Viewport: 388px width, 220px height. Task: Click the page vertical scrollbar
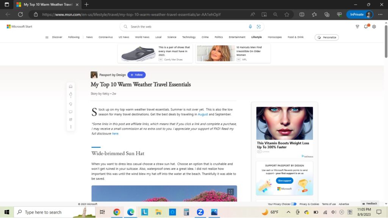(x=386, y=42)
